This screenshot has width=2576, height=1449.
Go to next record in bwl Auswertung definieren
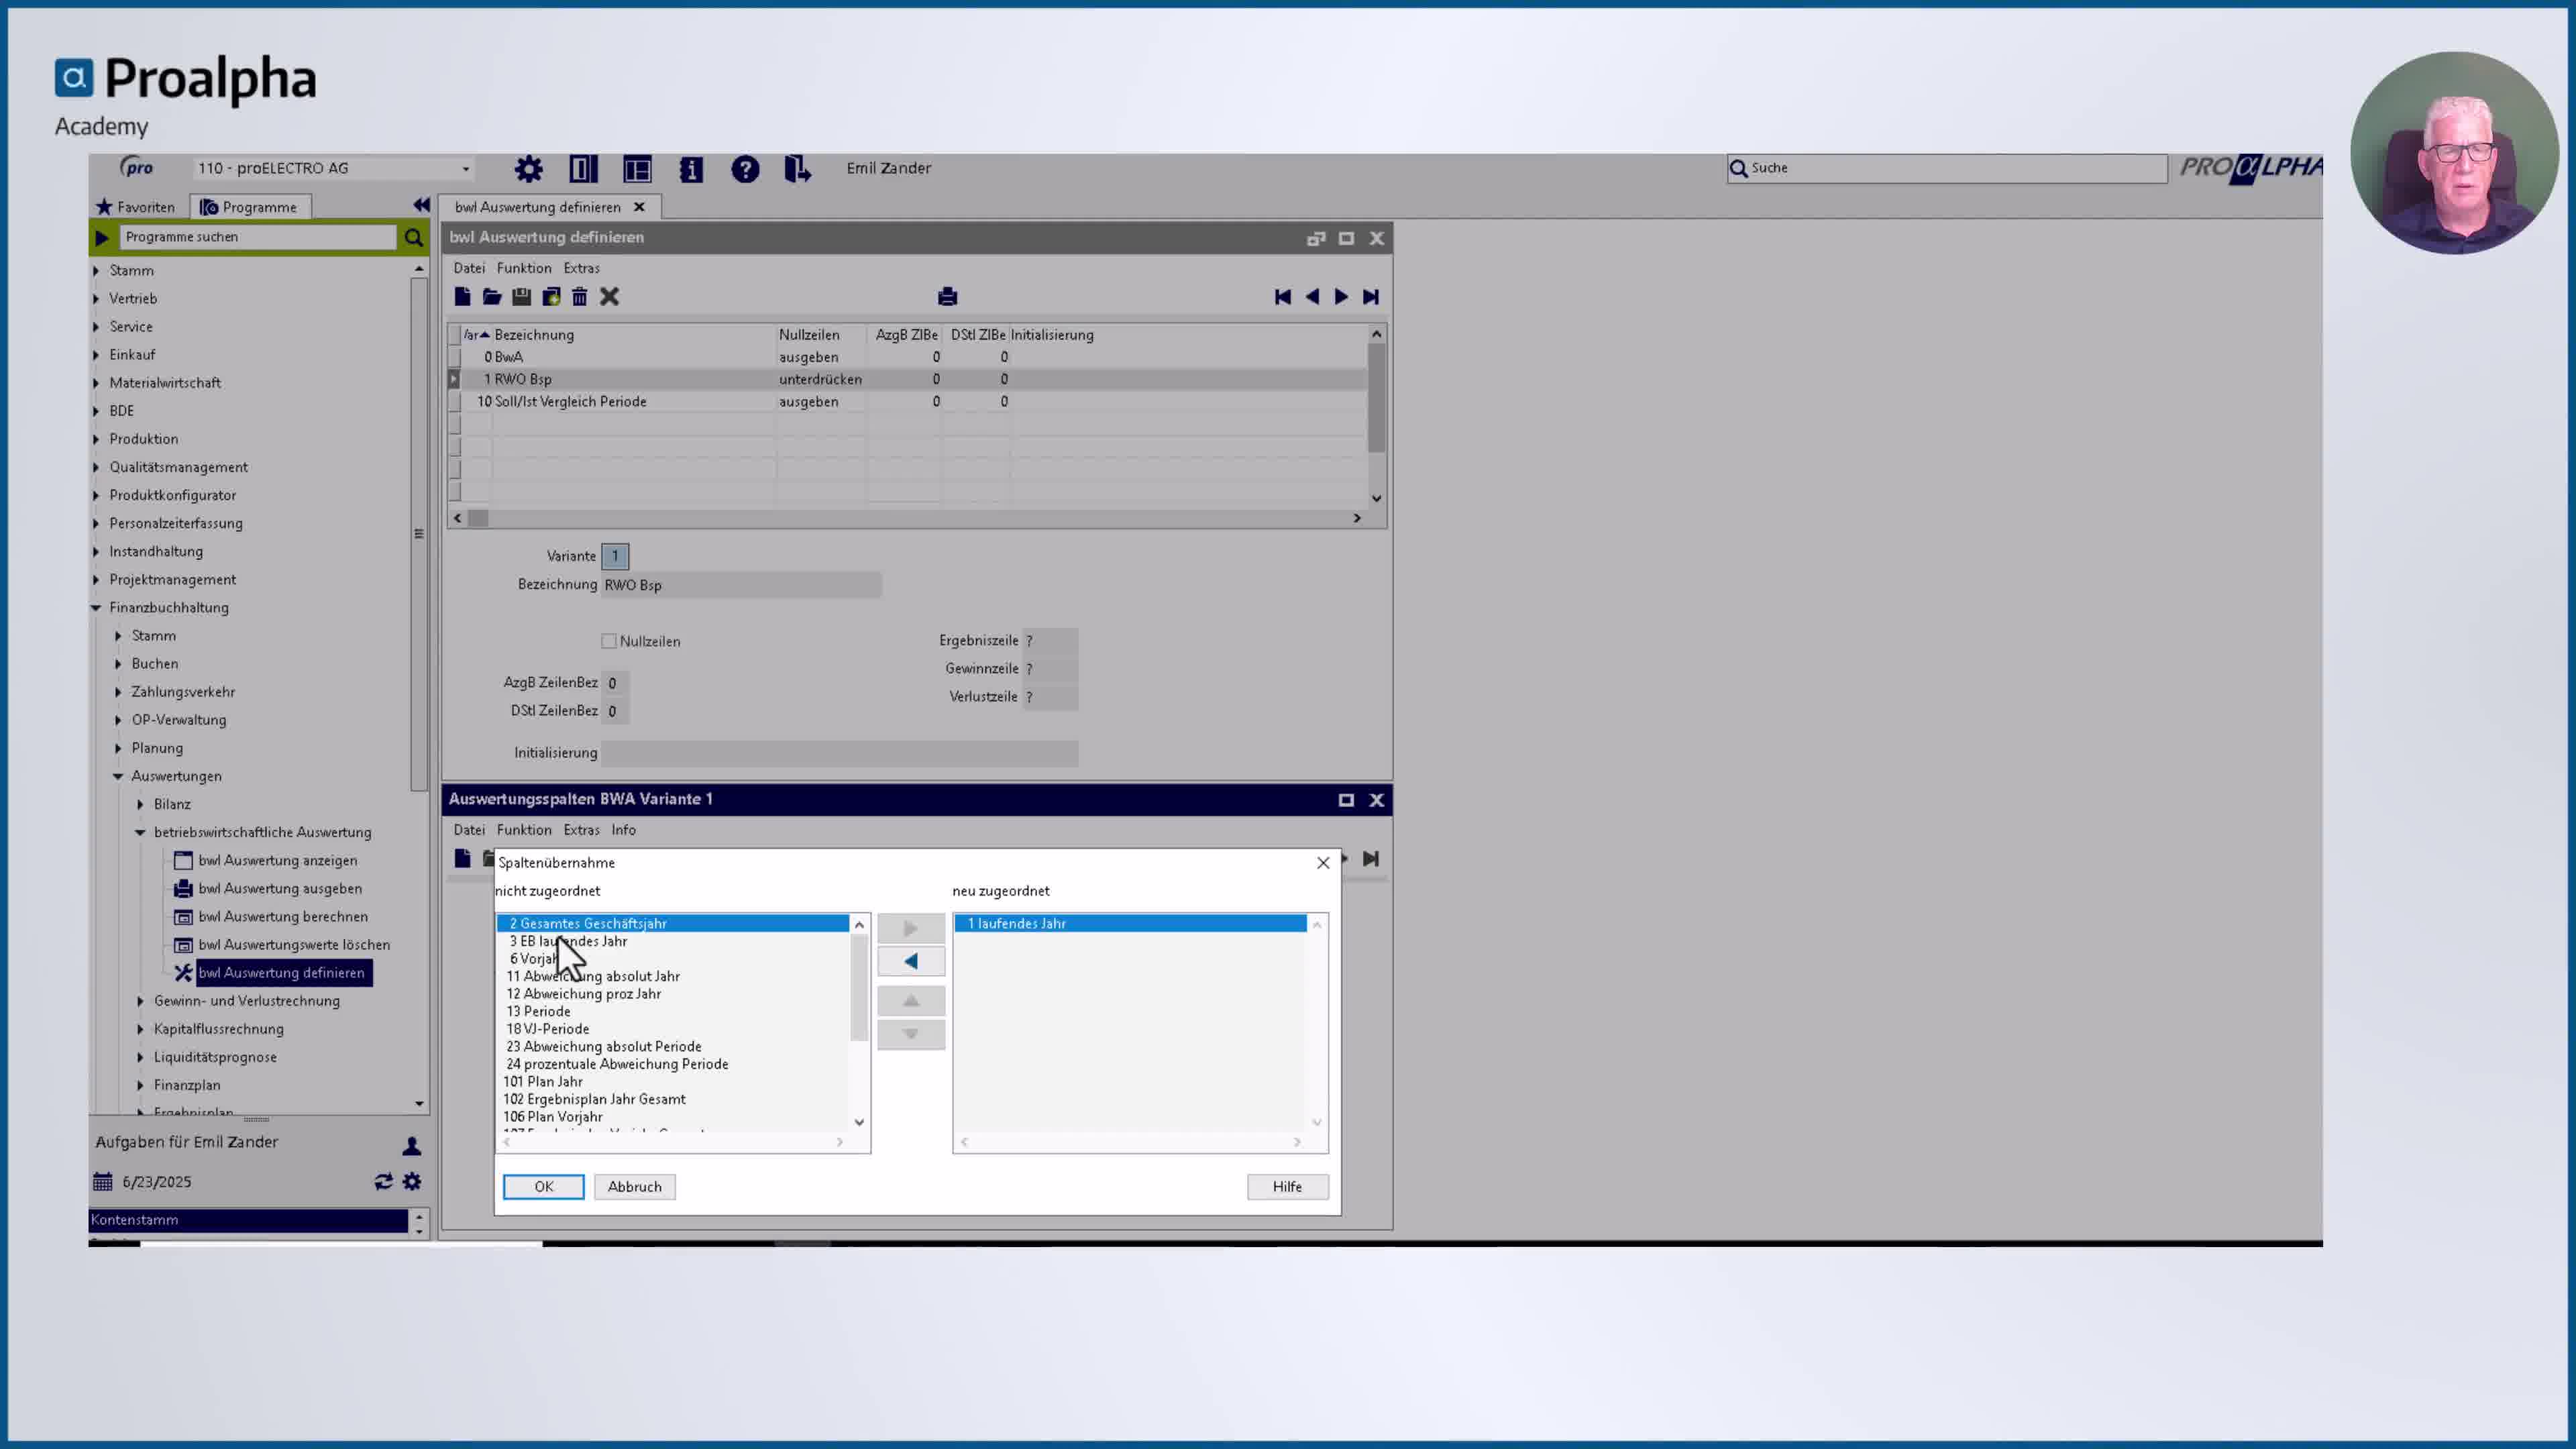(x=1341, y=297)
